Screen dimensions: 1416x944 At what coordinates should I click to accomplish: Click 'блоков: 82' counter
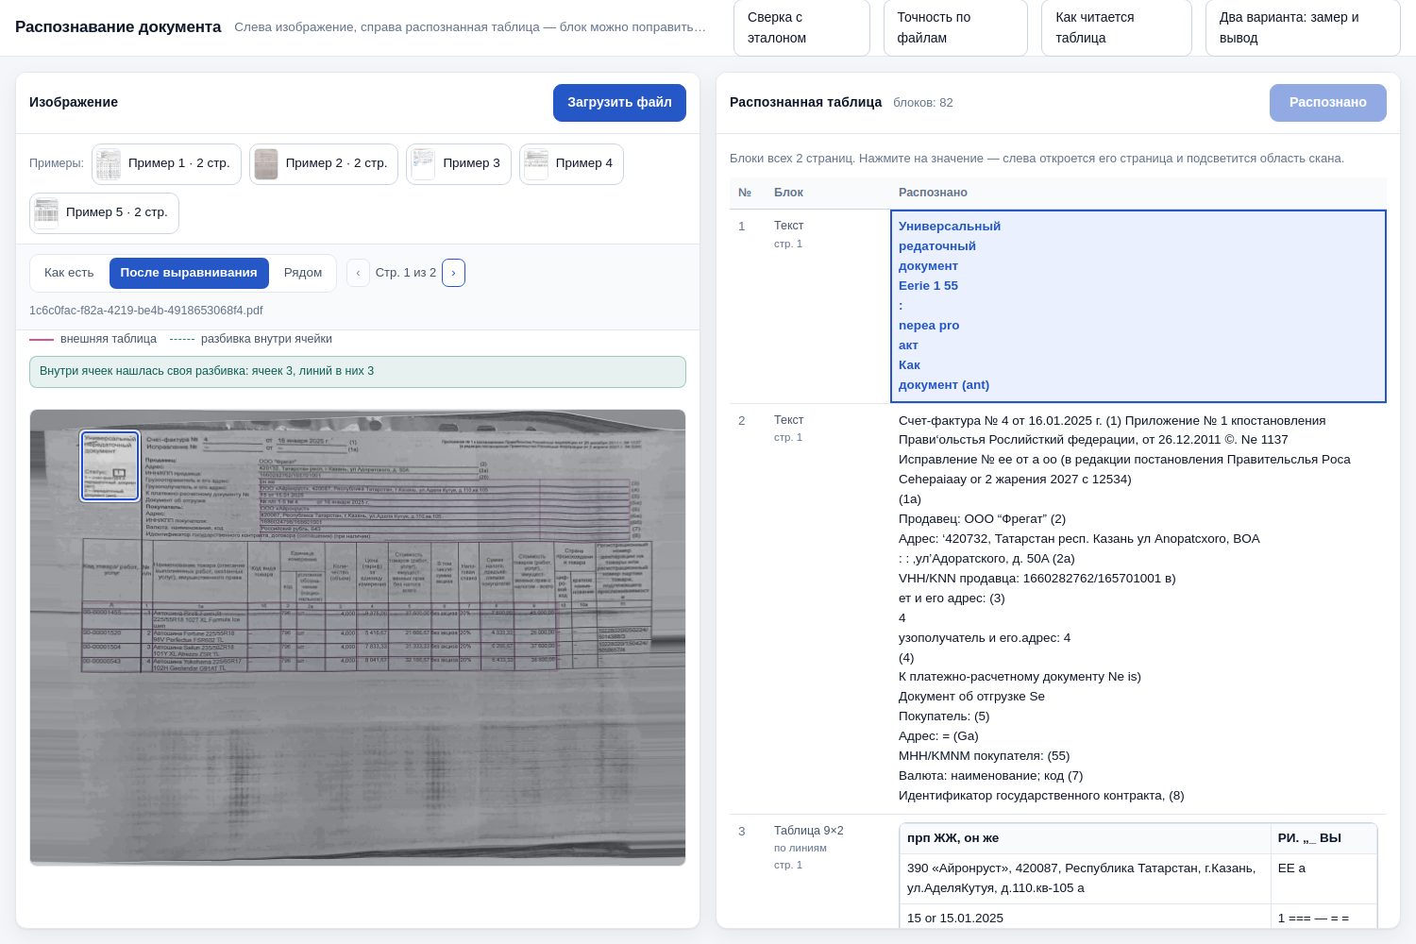923,103
